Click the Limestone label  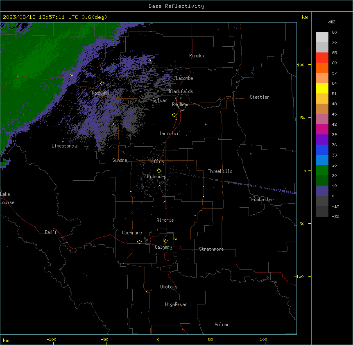(x=63, y=146)
